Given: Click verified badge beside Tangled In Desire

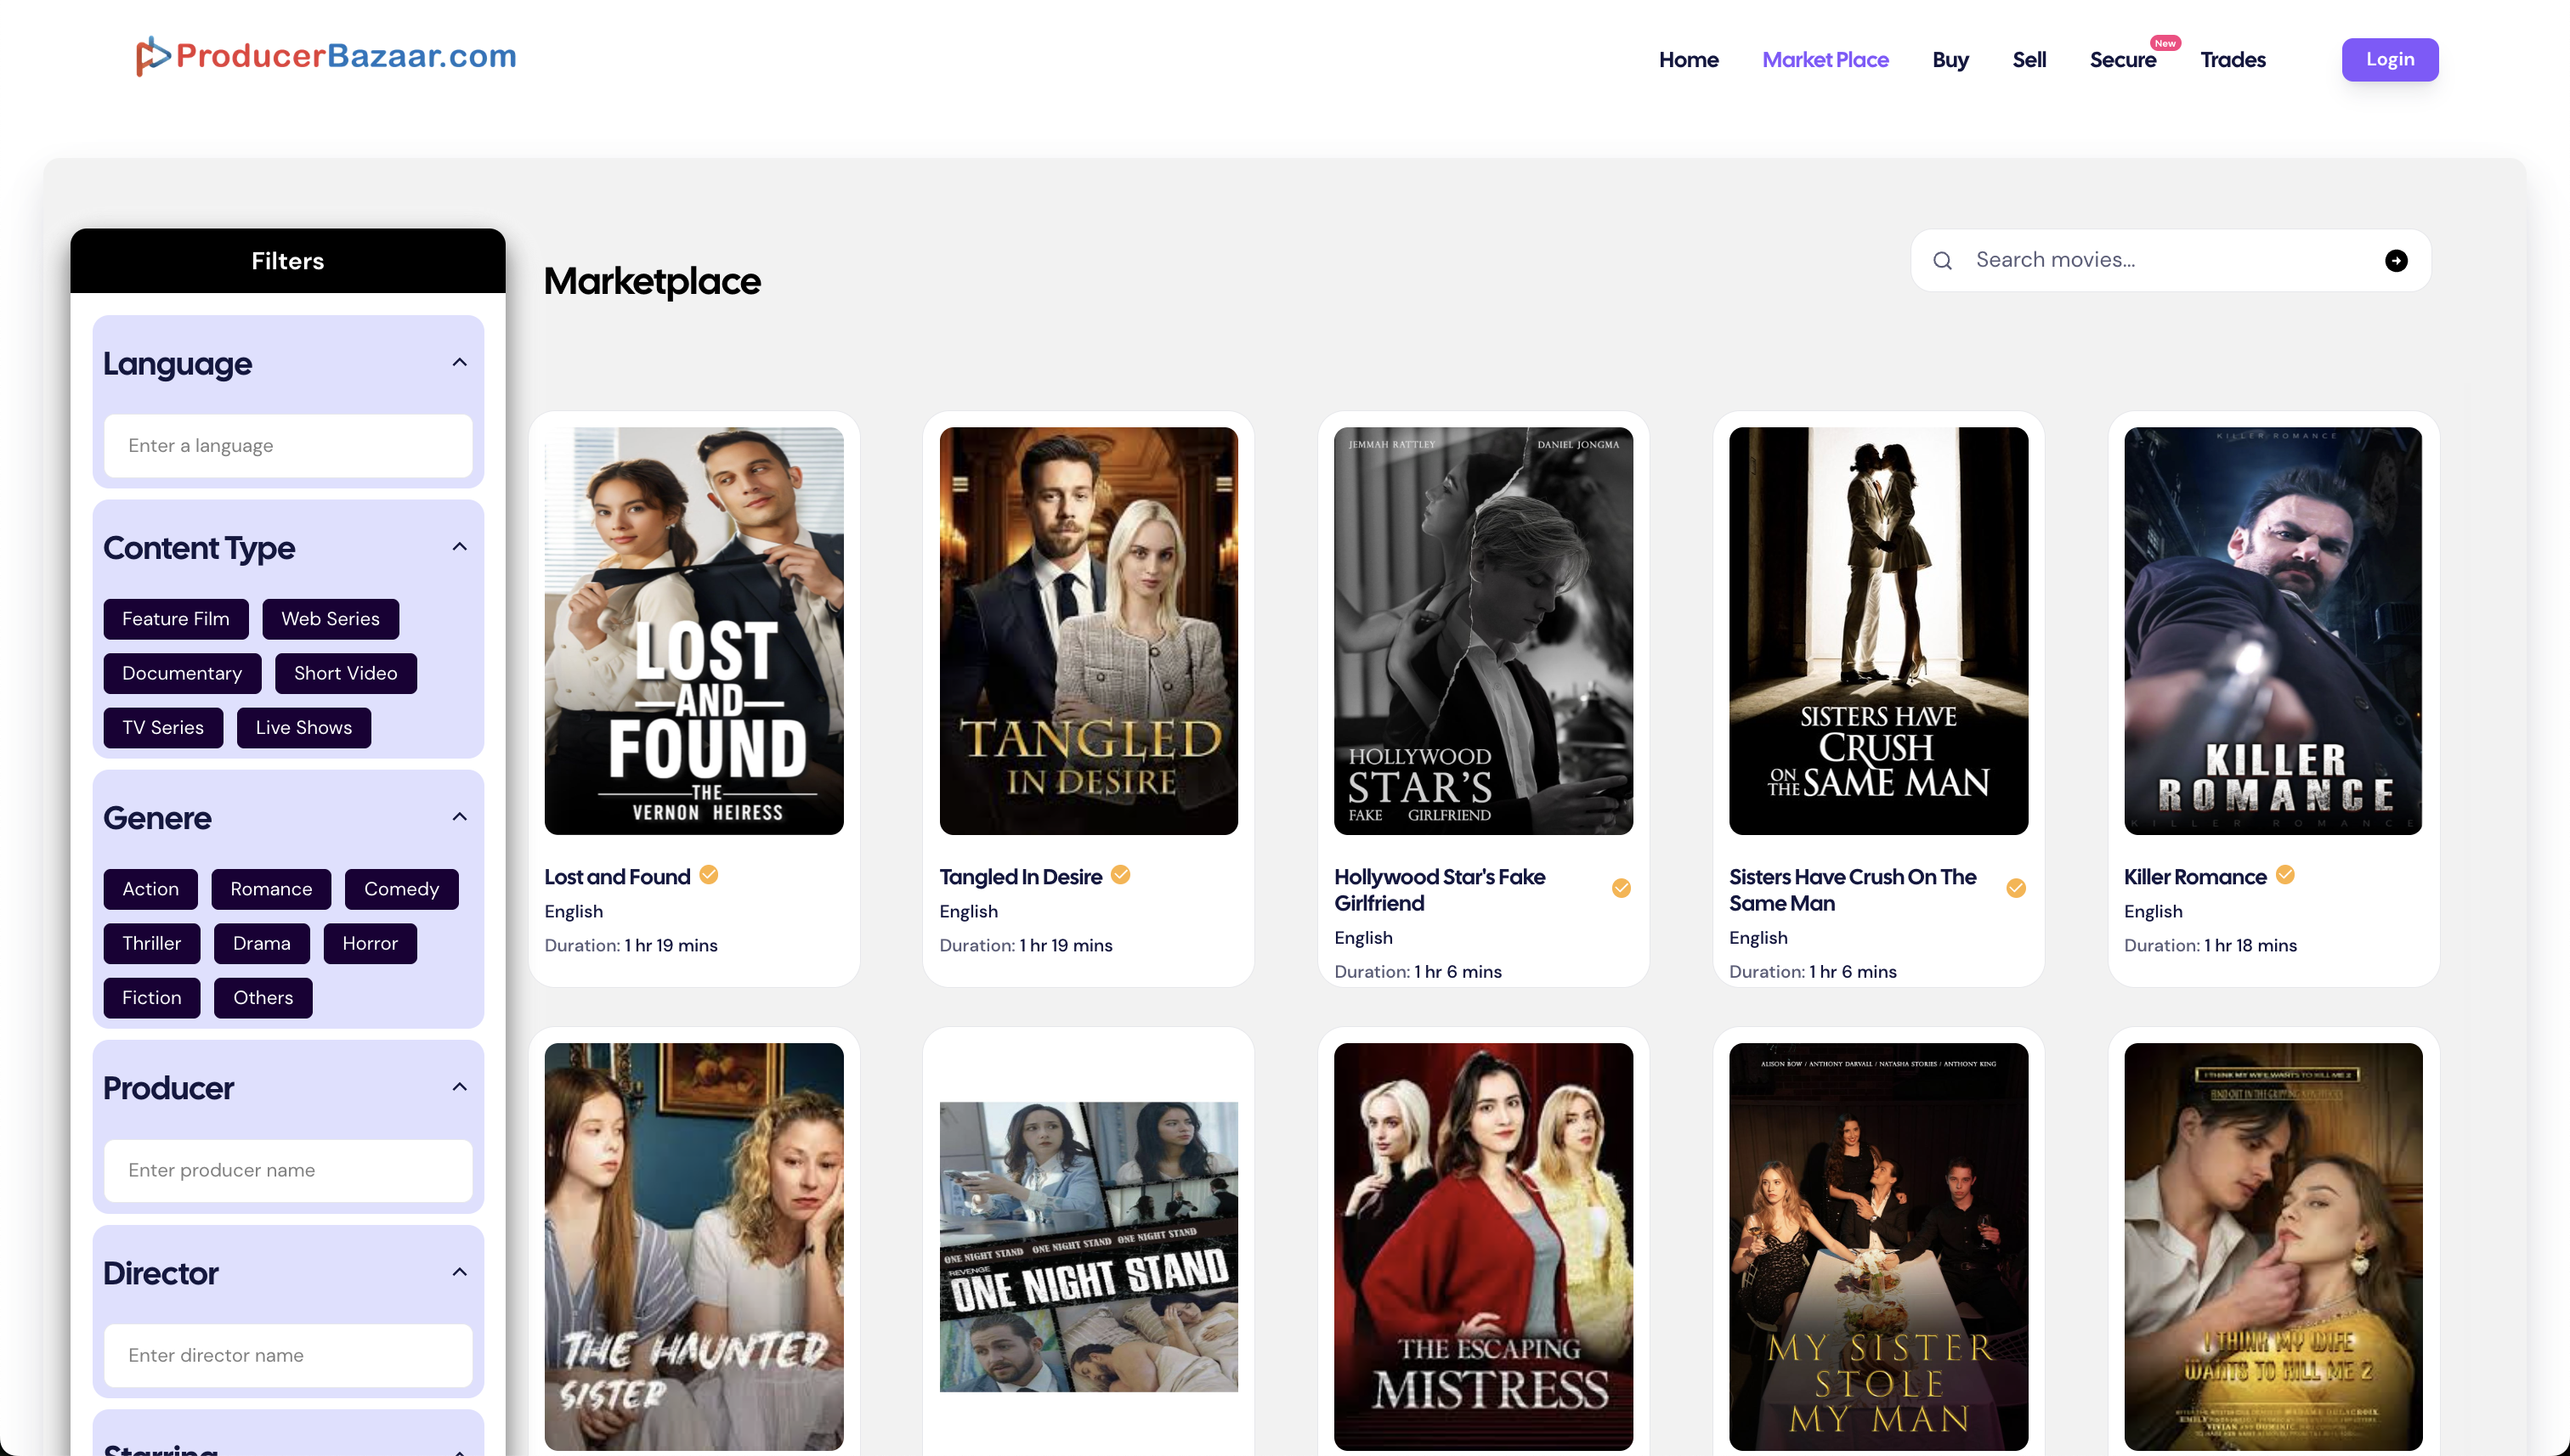Looking at the screenshot, I should point(1120,875).
